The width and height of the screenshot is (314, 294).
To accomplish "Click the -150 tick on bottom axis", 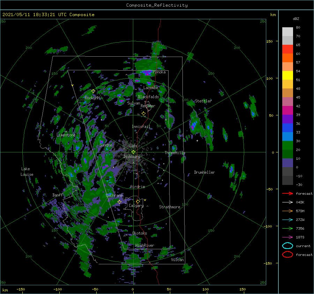I will pyautogui.click(x=21, y=289).
